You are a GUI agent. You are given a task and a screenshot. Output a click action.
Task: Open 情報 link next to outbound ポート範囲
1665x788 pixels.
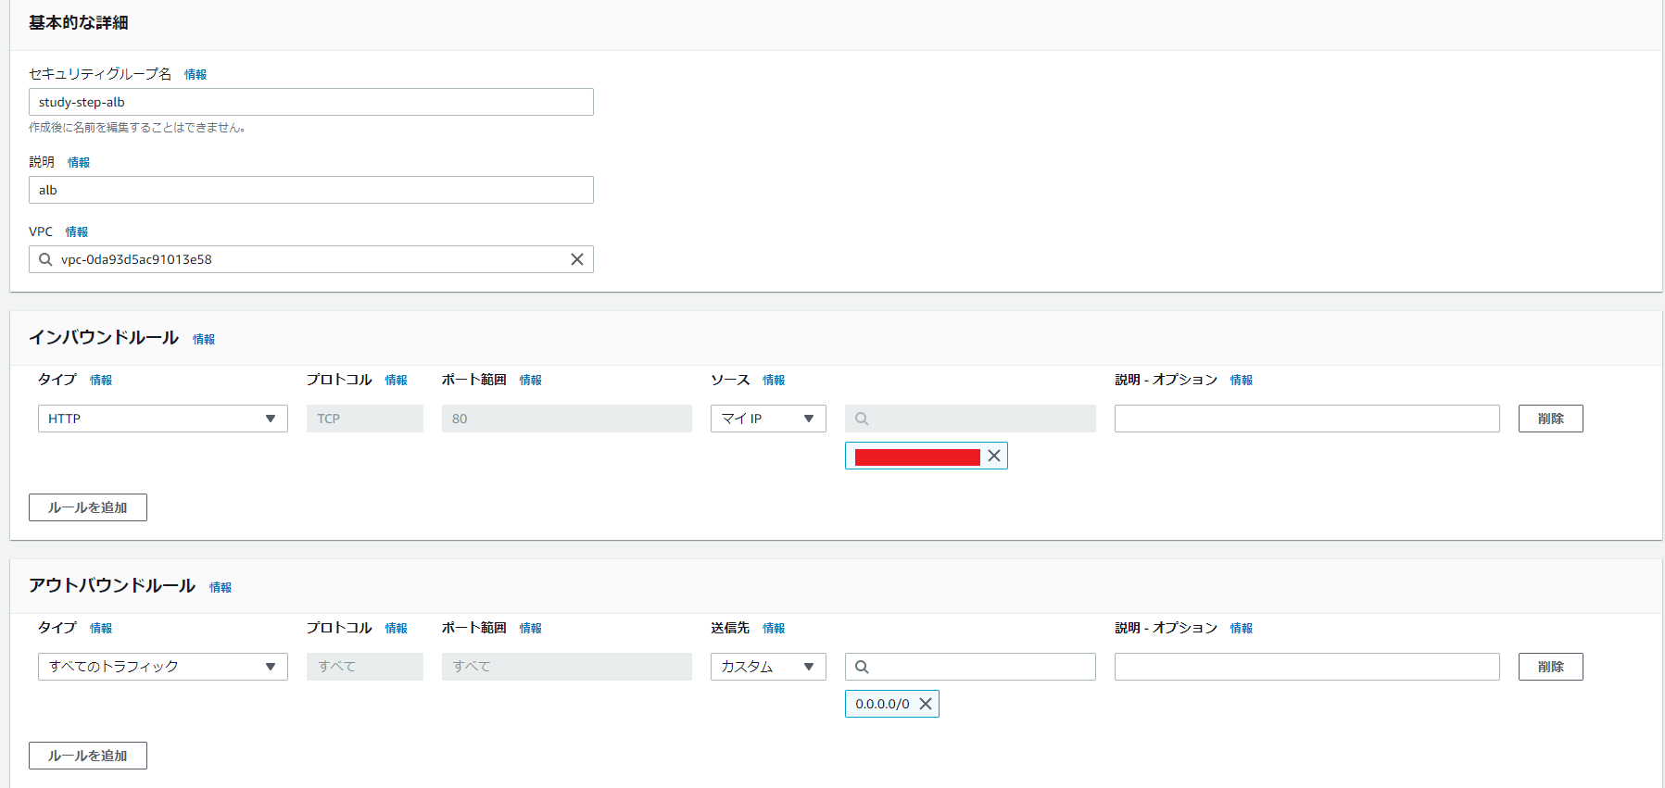[531, 628]
